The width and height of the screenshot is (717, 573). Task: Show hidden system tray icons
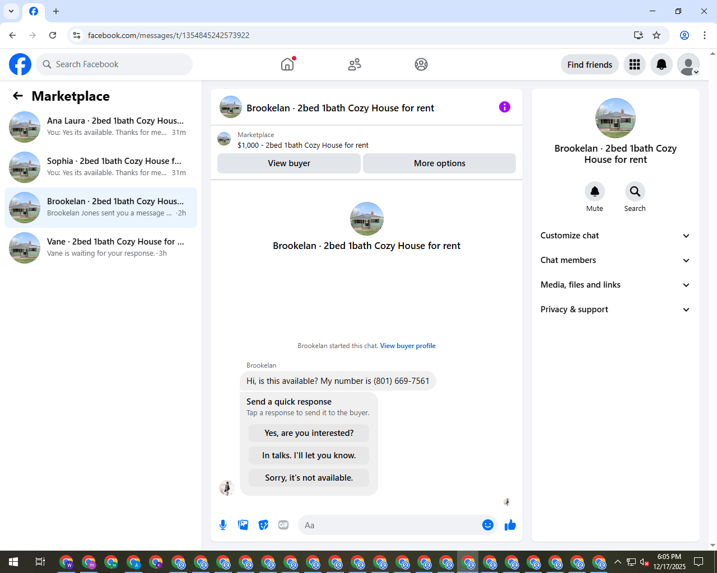click(617, 562)
